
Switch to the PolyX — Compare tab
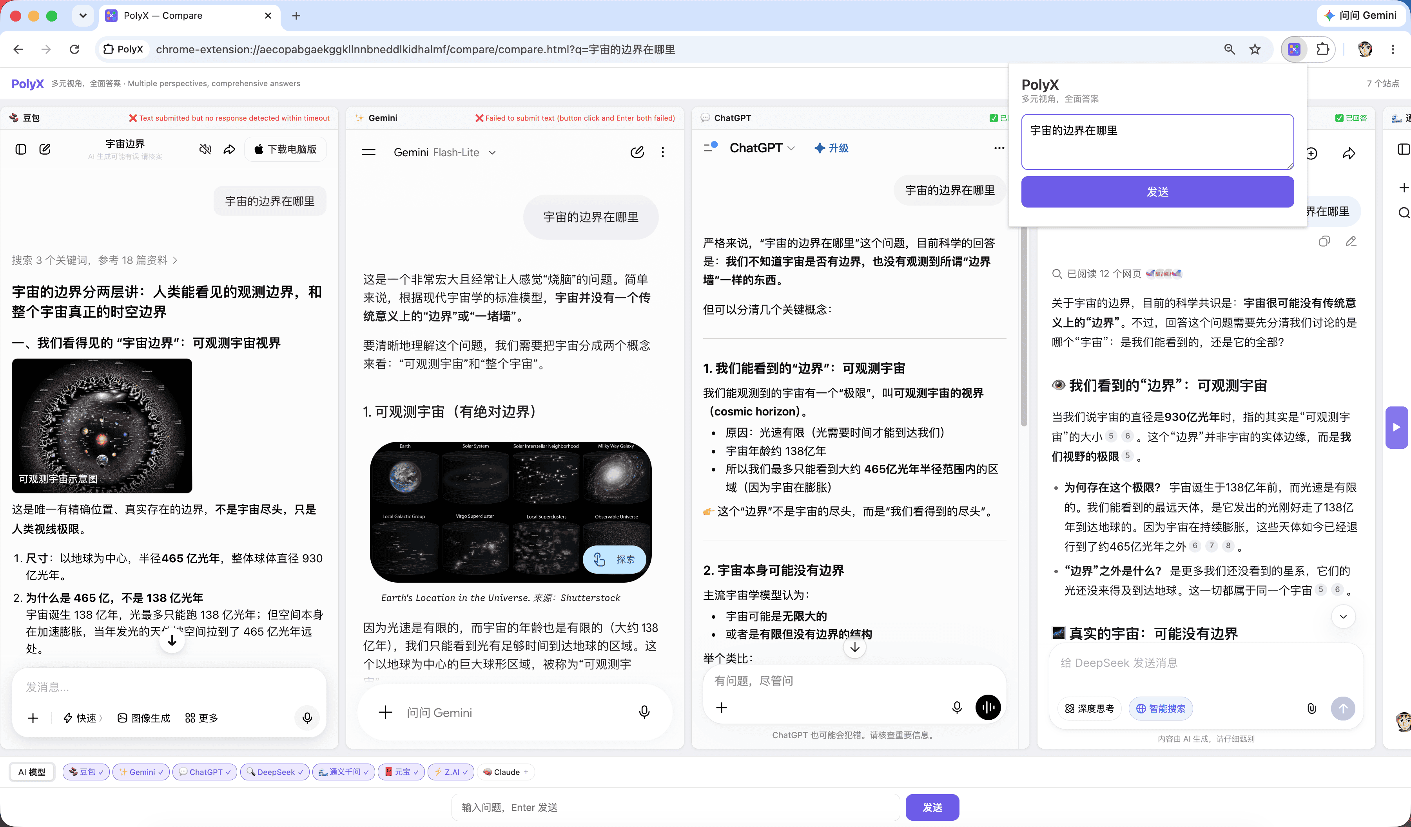point(190,16)
